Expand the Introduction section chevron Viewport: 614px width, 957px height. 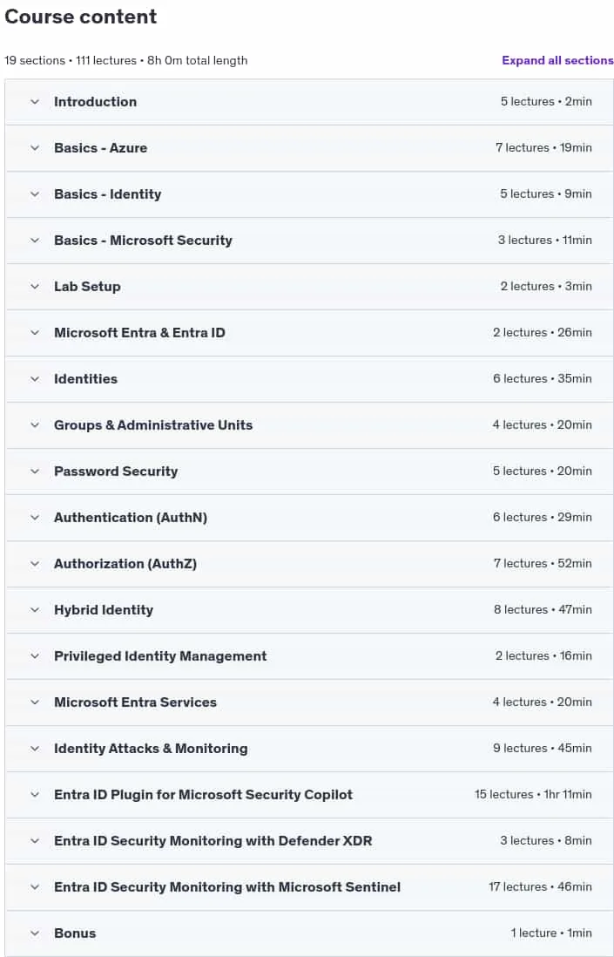[x=35, y=102]
